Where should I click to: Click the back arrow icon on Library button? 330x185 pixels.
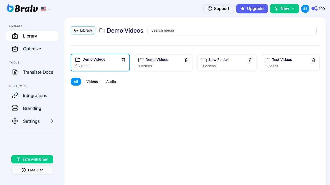[76, 30]
